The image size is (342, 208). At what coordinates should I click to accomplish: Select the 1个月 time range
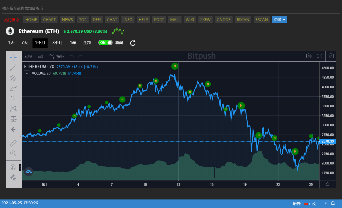(x=40, y=43)
